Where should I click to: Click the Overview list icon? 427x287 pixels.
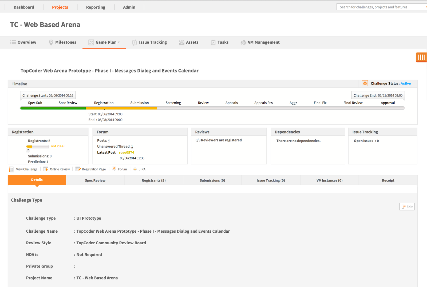click(x=13, y=42)
